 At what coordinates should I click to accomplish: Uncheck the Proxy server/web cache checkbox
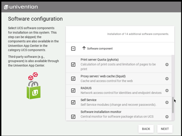73,78
